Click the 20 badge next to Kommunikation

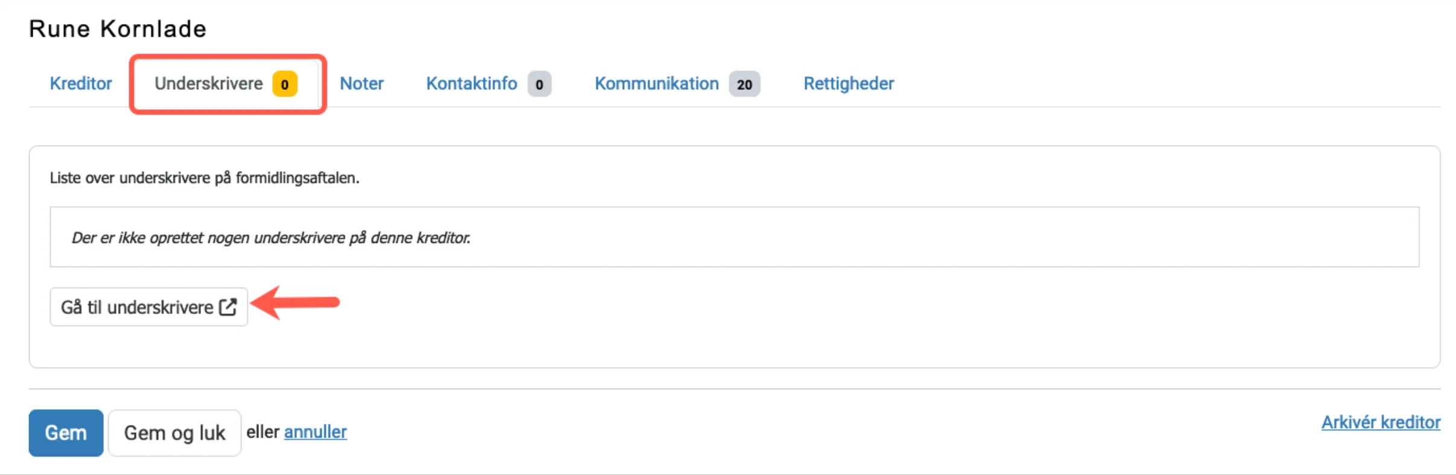pyautogui.click(x=744, y=84)
